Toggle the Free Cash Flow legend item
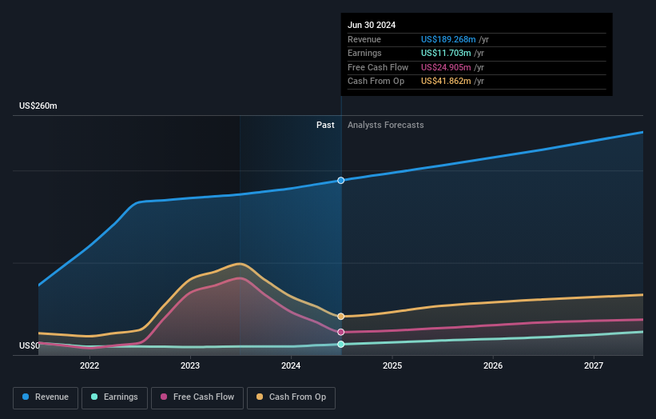The height and width of the screenshot is (419, 656). (x=198, y=397)
